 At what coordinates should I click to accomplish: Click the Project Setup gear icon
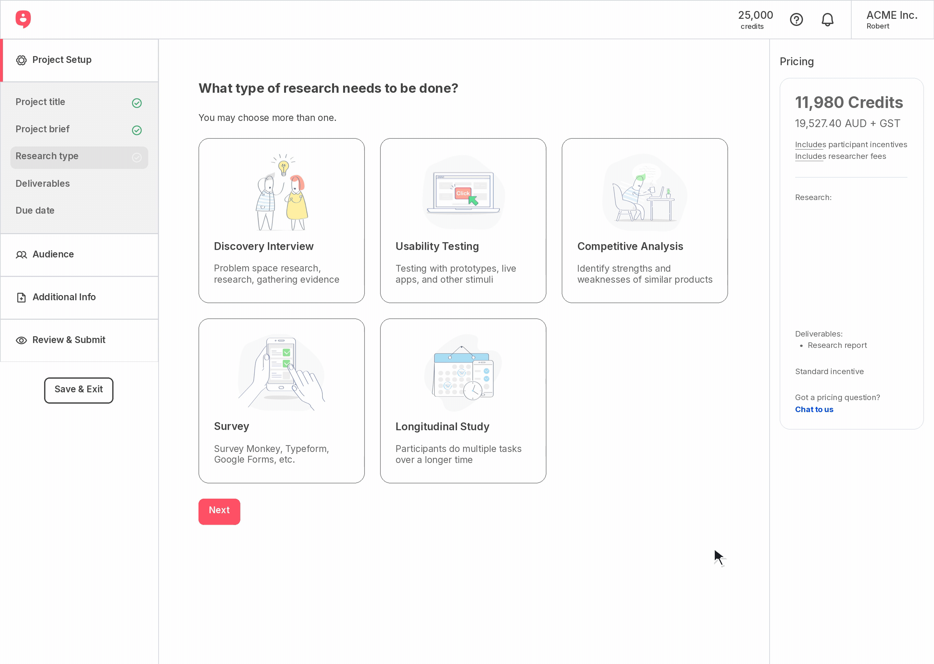pos(21,60)
